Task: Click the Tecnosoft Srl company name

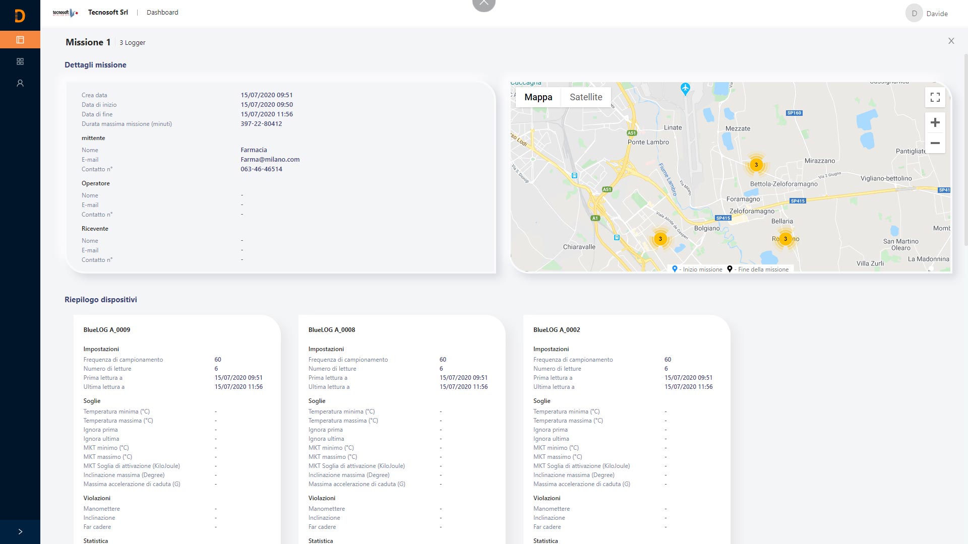Action: 108,12
